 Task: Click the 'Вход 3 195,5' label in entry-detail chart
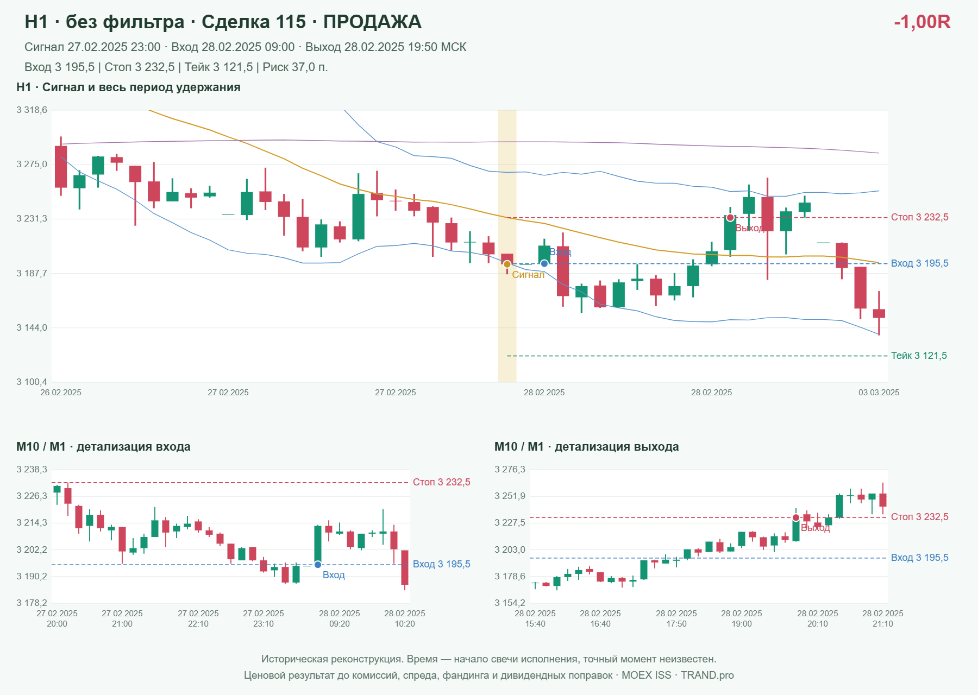pos(442,564)
